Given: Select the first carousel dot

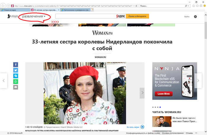Looking at the screenshot, I should tap(153, 107).
